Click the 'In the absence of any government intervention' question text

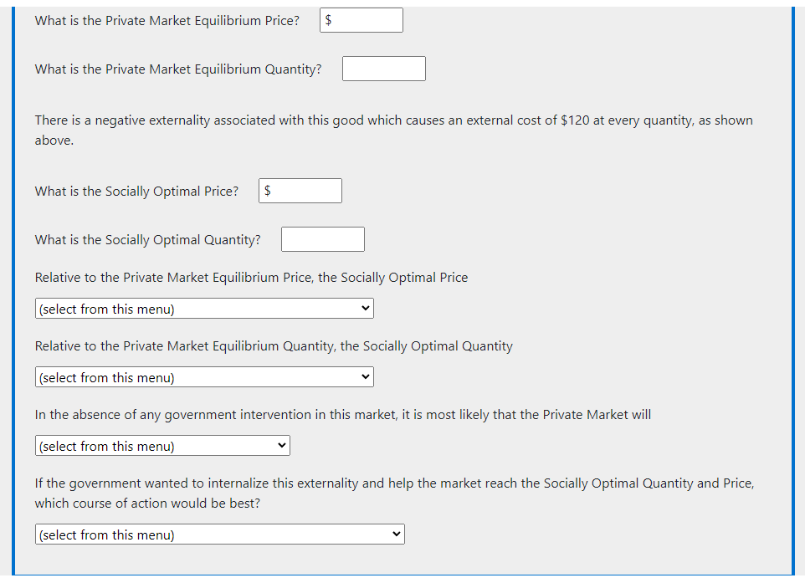343,415
